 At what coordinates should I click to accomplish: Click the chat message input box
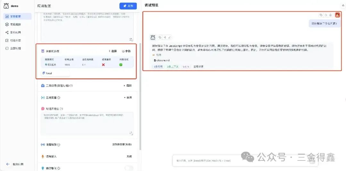(x=245, y=161)
